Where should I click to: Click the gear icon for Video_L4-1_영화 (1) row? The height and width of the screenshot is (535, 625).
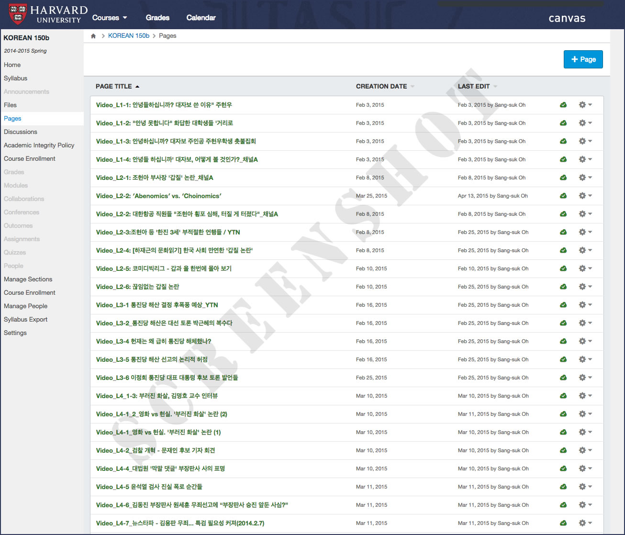(x=585, y=432)
